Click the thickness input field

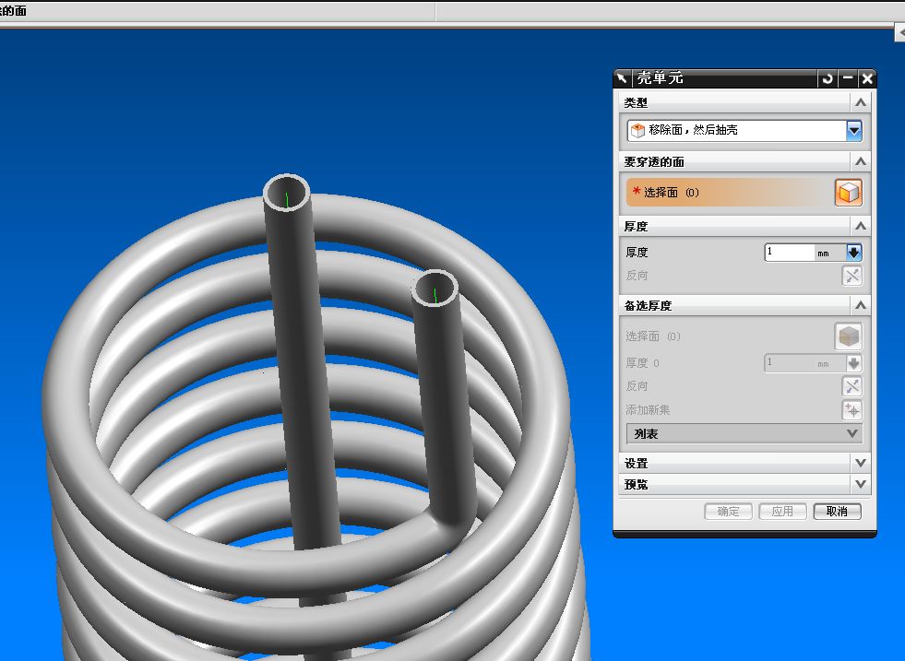point(790,253)
